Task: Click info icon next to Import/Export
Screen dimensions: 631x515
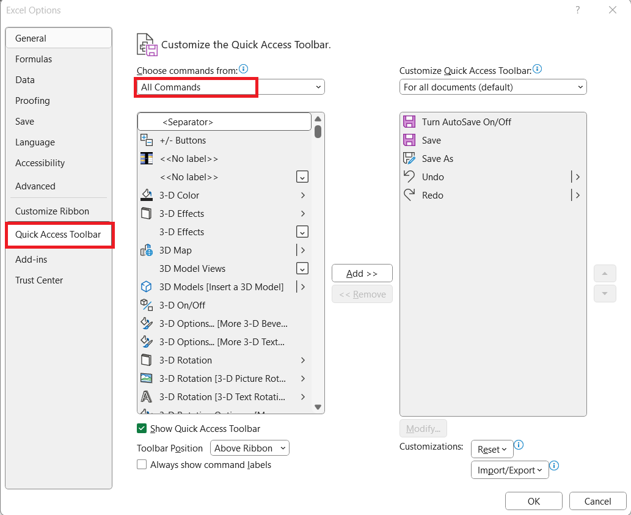Action: [554, 466]
